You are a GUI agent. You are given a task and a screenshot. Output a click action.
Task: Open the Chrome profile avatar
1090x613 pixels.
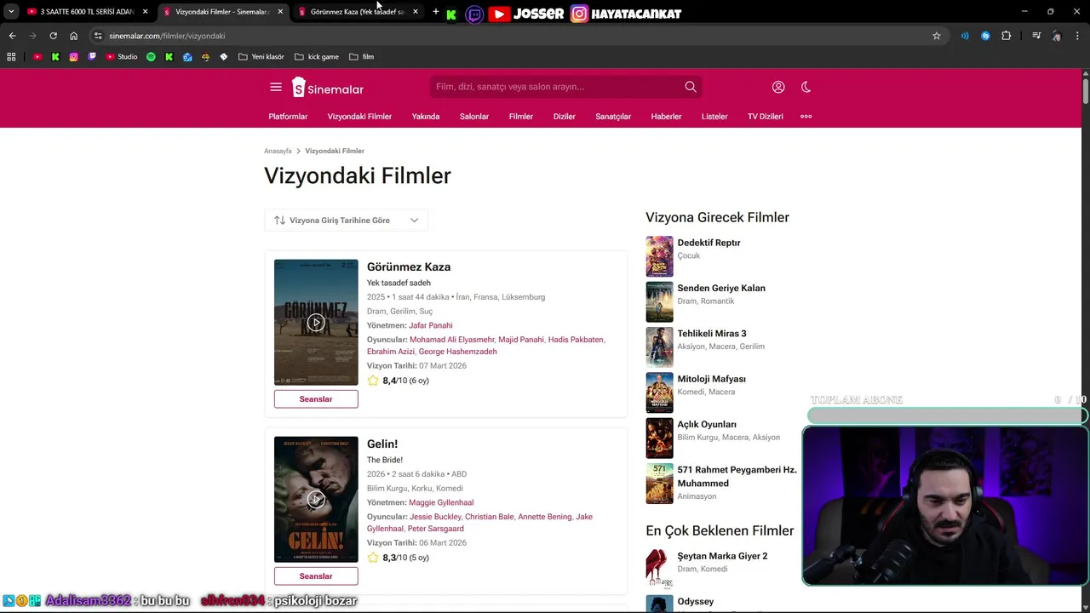(1057, 36)
